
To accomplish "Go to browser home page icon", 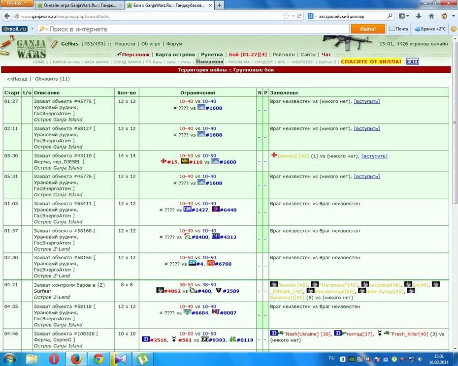I will [431, 16].
